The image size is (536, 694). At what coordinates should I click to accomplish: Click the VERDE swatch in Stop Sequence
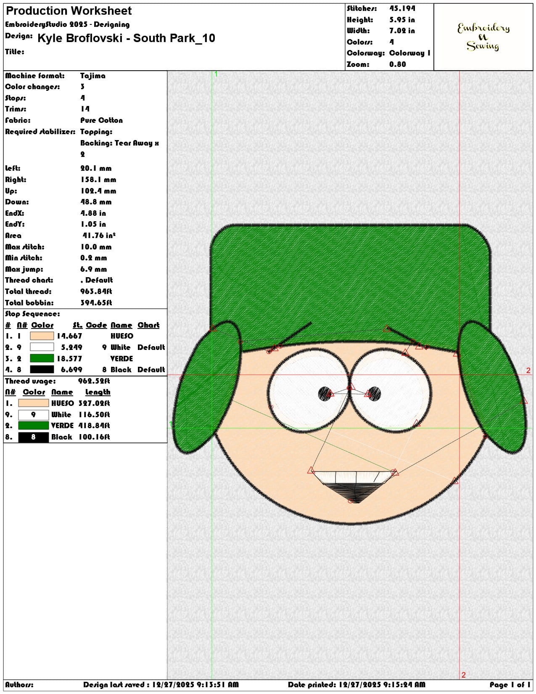click(42, 358)
